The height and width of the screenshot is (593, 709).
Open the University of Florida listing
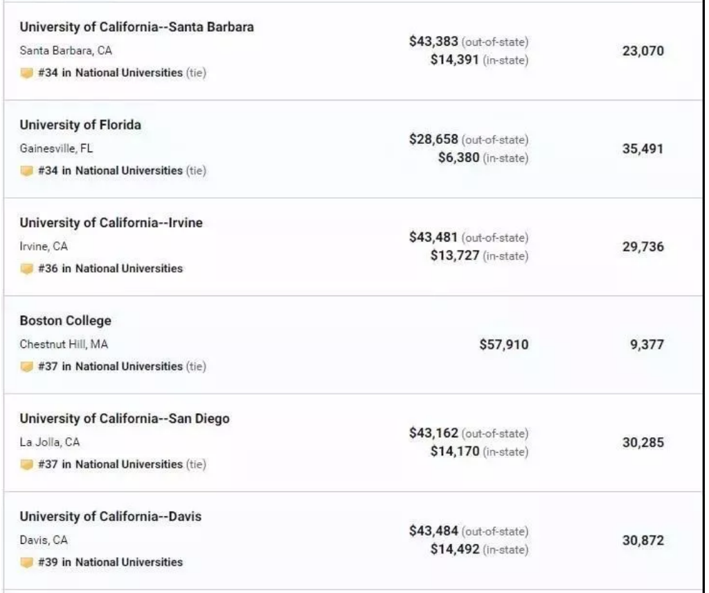pos(80,125)
